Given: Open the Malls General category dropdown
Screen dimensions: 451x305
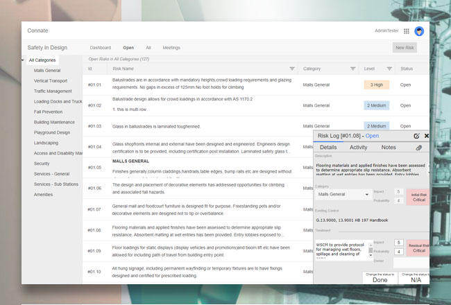Looking at the screenshot, I should point(343,194).
